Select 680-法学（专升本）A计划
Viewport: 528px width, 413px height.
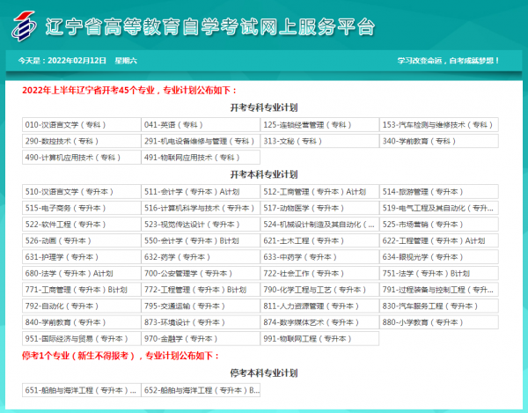pos(82,273)
